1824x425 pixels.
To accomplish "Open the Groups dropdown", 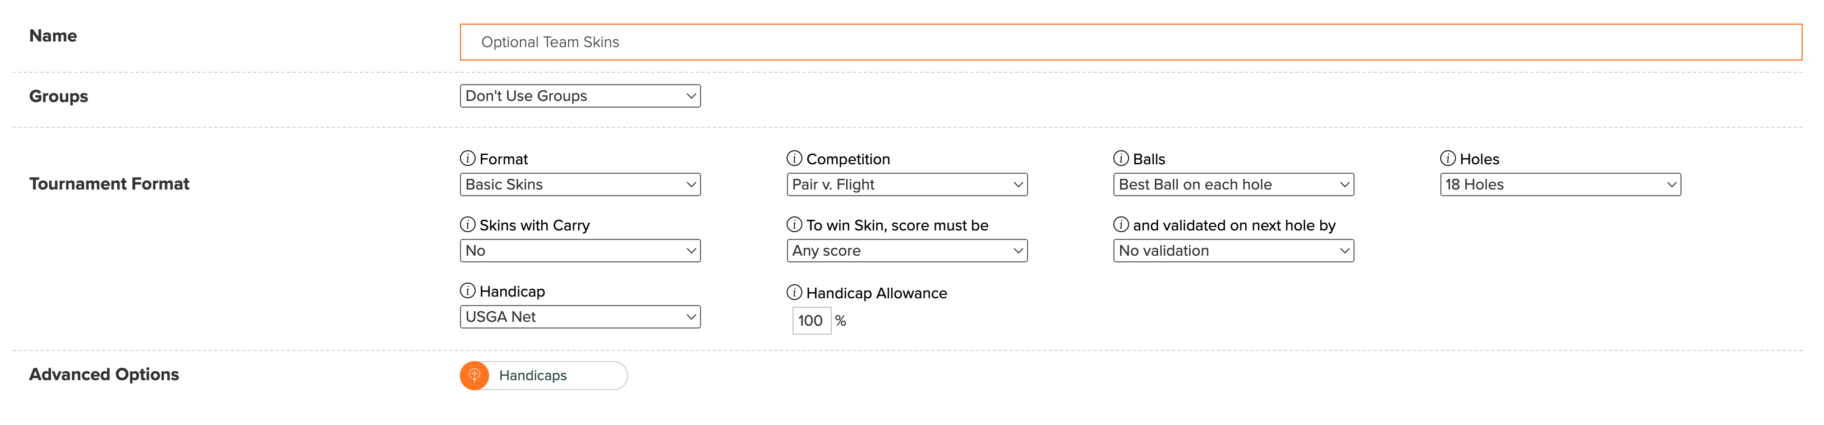I will pyautogui.click(x=580, y=96).
